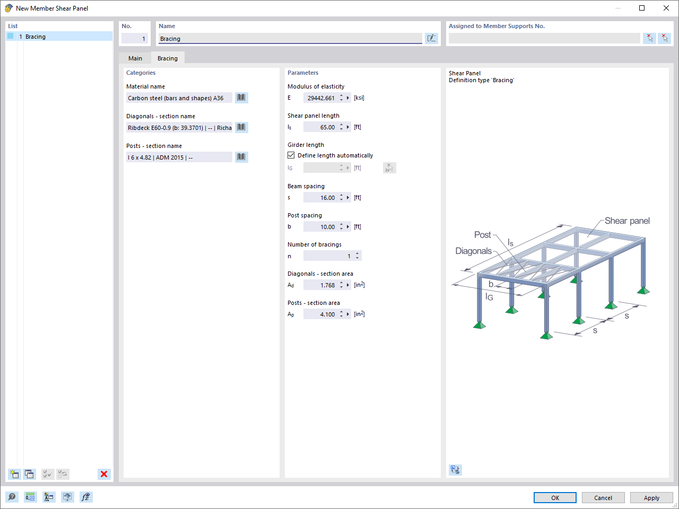Open the units and decimal places settings
The width and height of the screenshot is (679, 509).
[x=30, y=497]
